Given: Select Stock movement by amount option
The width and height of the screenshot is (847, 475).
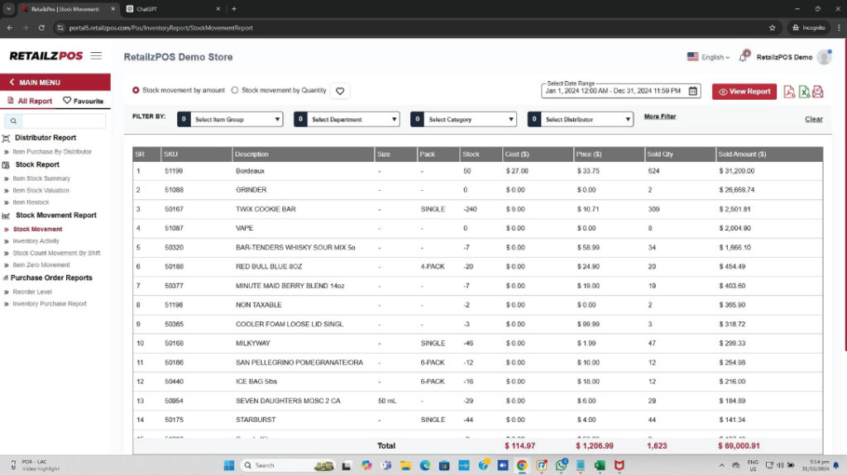Looking at the screenshot, I should pos(136,90).
